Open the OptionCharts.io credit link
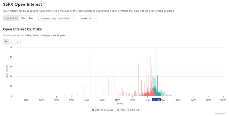This screenshot has height=116, width=229. pyautogui.click(x=220, y=114)
